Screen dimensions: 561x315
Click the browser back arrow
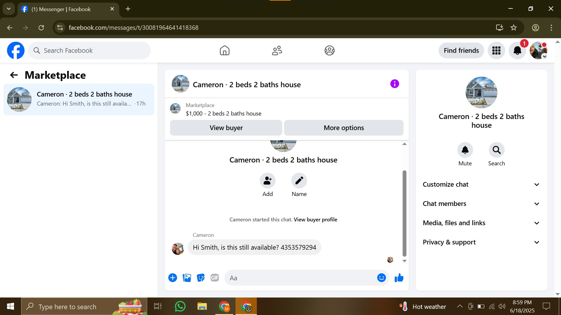(10, 28)
